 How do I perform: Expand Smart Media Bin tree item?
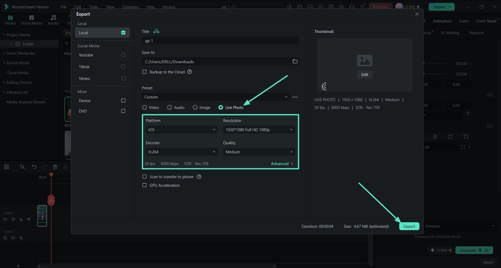(4, 53)
